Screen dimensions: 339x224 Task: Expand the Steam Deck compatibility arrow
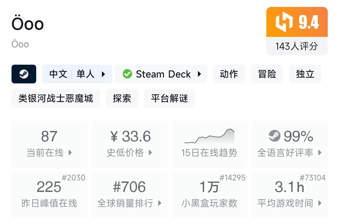coord(199,74)
